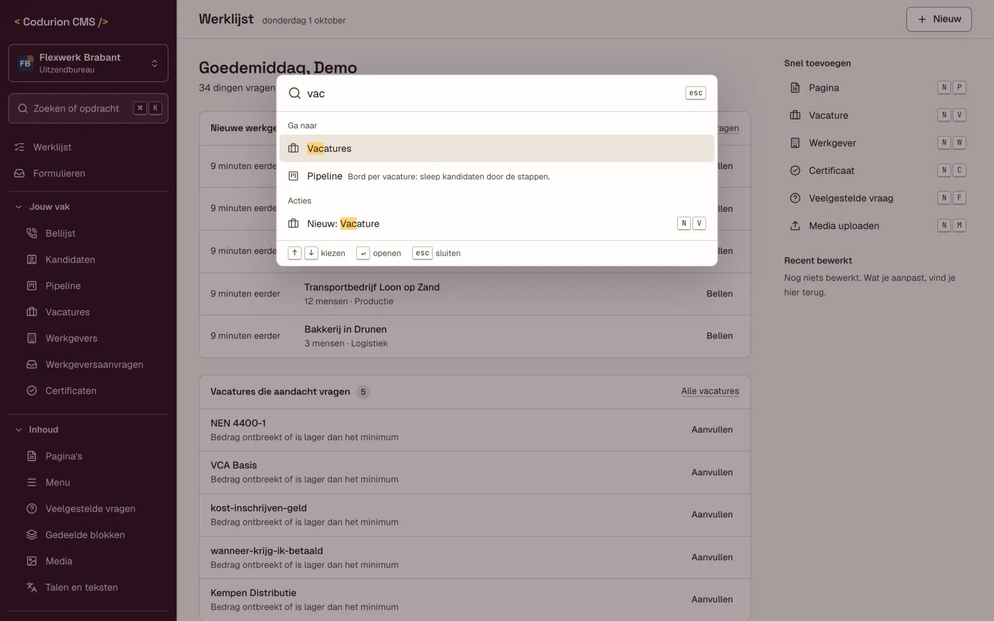Open the Alle vacatures link
This screenshot has width=994, height=621.
710,391
